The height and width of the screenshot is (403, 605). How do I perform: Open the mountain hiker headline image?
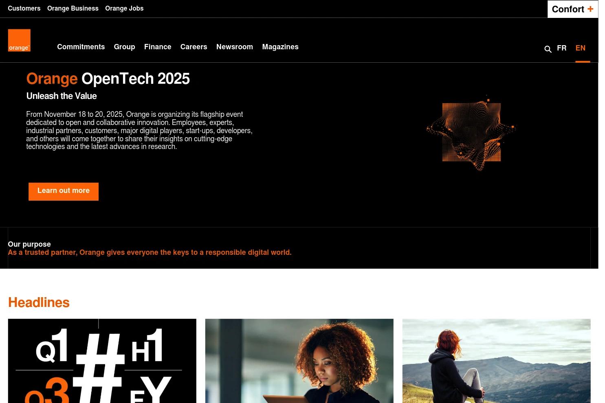click(x=496, y=361)
